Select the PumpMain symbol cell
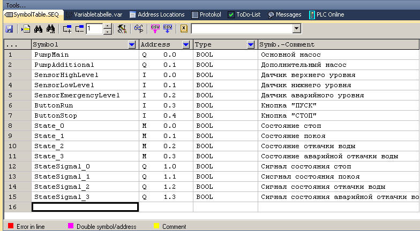The height and width of the screenshot is (231, 420). 85,55
